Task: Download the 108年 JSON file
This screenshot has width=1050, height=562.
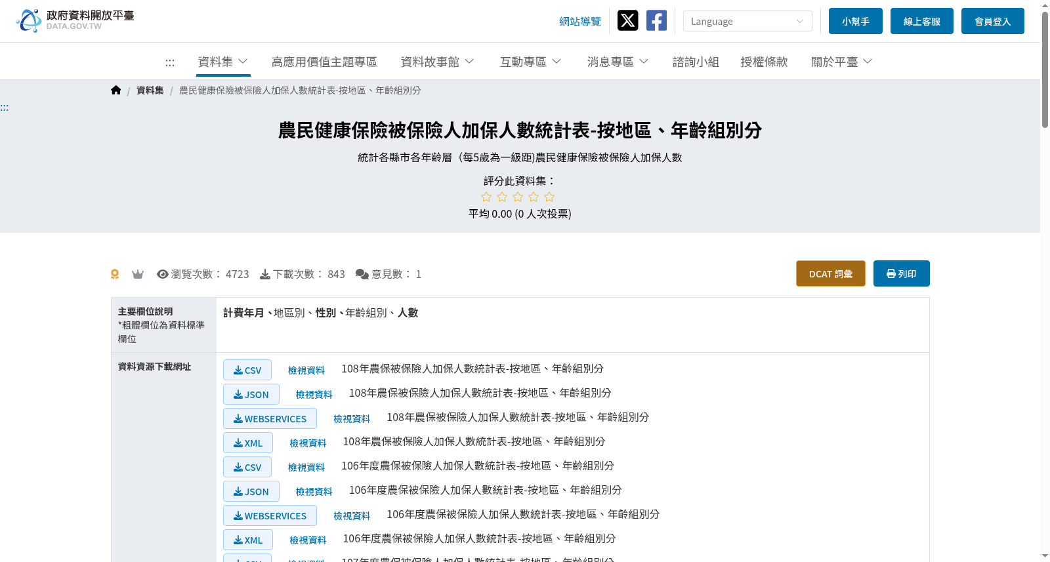Action: tap(251, 394)
